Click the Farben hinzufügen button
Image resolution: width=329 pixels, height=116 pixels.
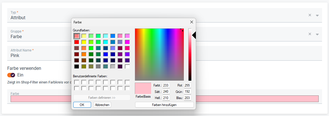point(164,105)
